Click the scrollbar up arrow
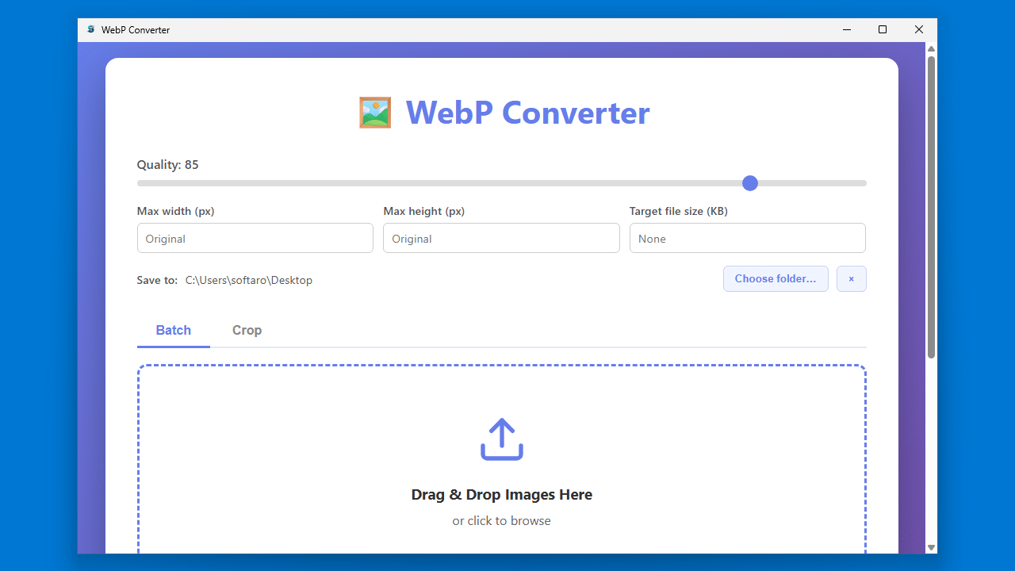This screenshot has width=1015, height=571. coord(932,48)
